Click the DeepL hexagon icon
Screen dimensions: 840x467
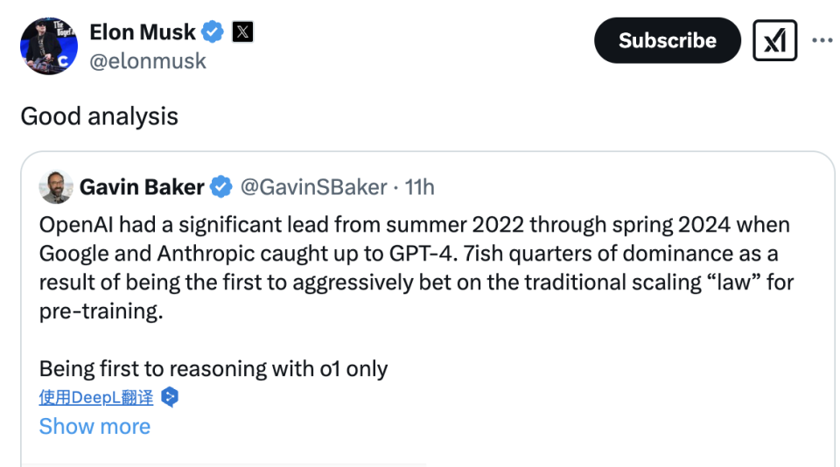[170, 397]
